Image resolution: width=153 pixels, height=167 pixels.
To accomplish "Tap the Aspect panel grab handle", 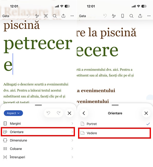I will coord(38,105).
